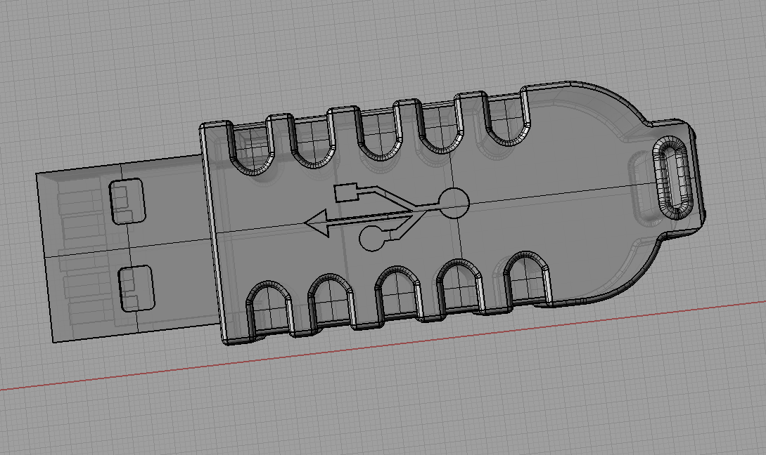Pick the small circle of the USB symbol
Viewport: 766px width, 455px height.
pos(372,239)
